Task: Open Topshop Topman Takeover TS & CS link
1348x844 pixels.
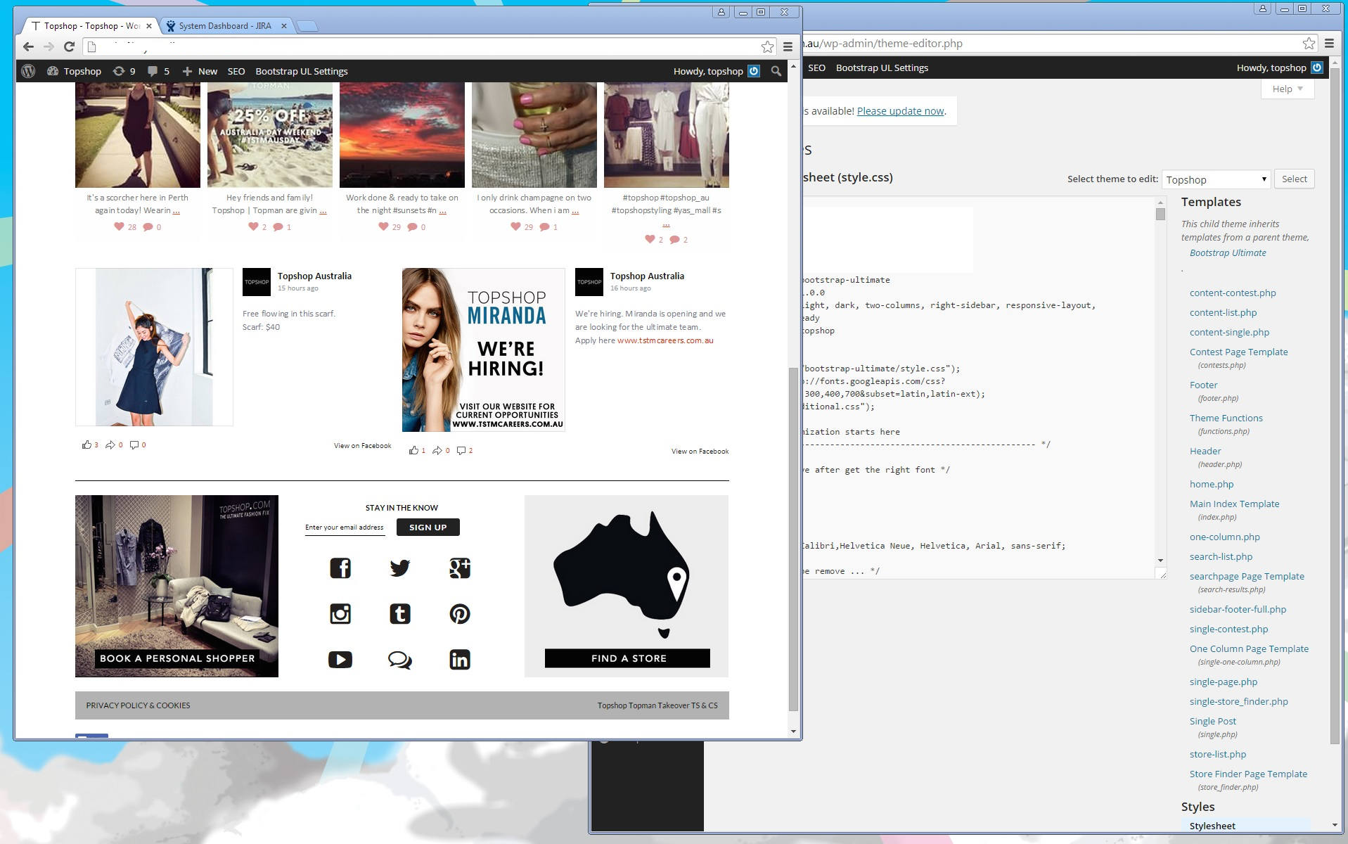Action: pos(657,705)
